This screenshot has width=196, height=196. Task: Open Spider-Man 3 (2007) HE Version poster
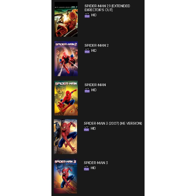65,137
